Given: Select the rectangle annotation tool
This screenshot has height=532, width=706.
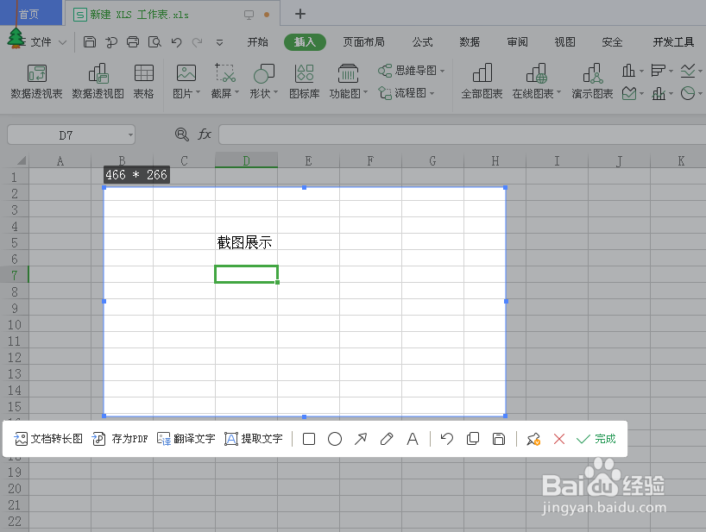Looking at the screenshot, I should click(x=308, y=439).
